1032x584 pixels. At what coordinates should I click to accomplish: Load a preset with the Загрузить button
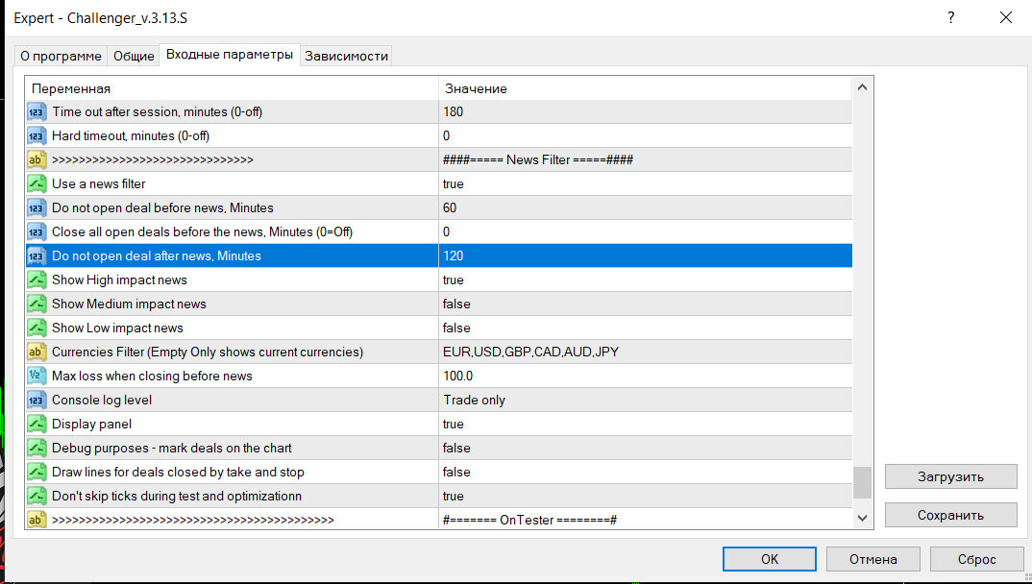950,476
